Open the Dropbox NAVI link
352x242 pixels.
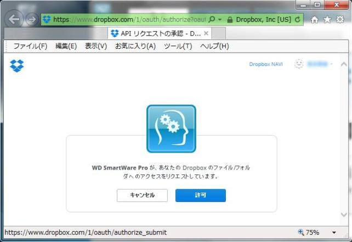tap(266, 64)
